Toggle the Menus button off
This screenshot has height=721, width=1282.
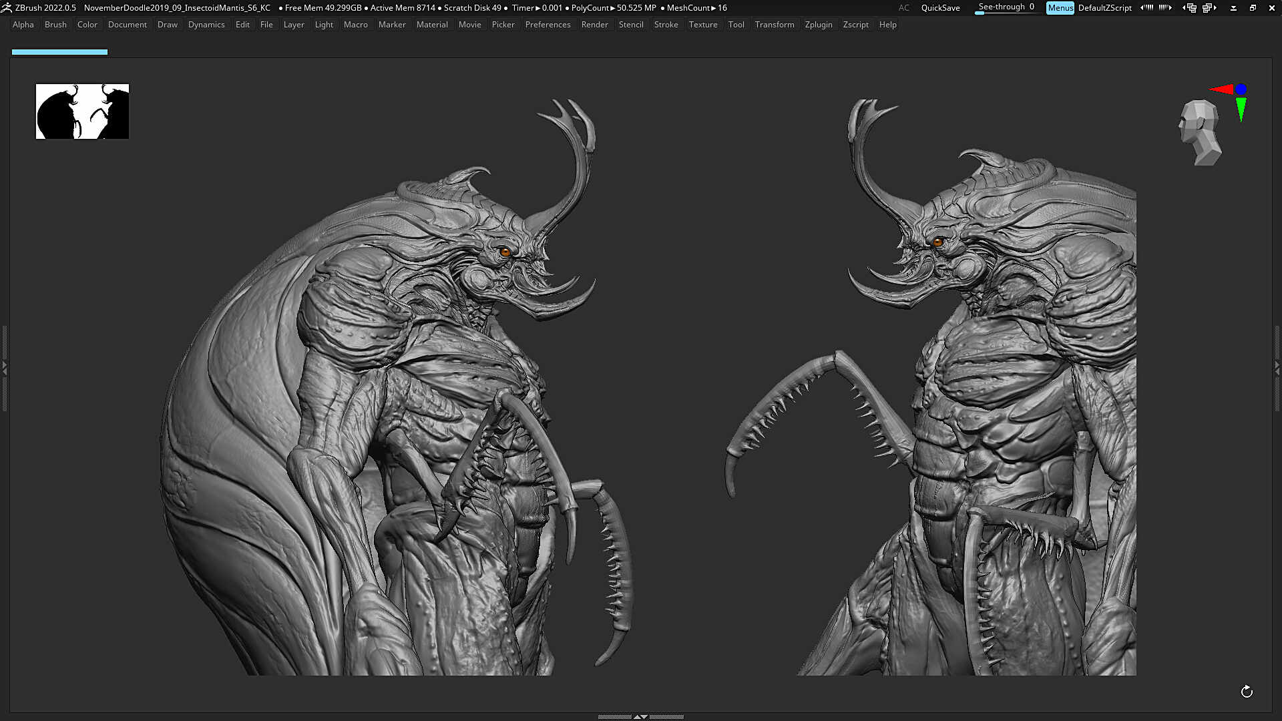click(1060, 8)
